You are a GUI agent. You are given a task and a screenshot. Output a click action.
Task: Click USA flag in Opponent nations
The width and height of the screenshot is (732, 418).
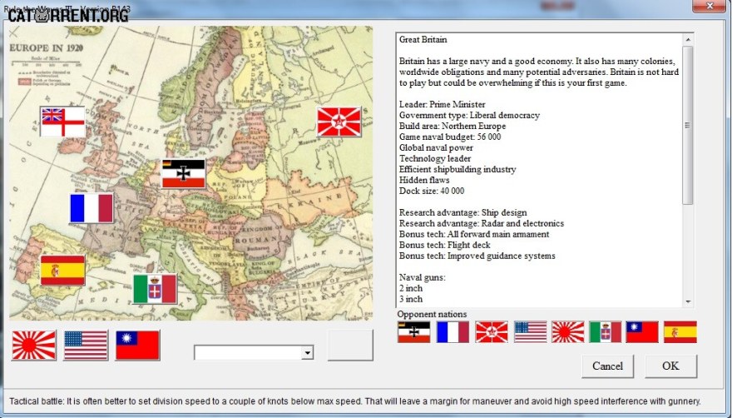tap(531, 332)
